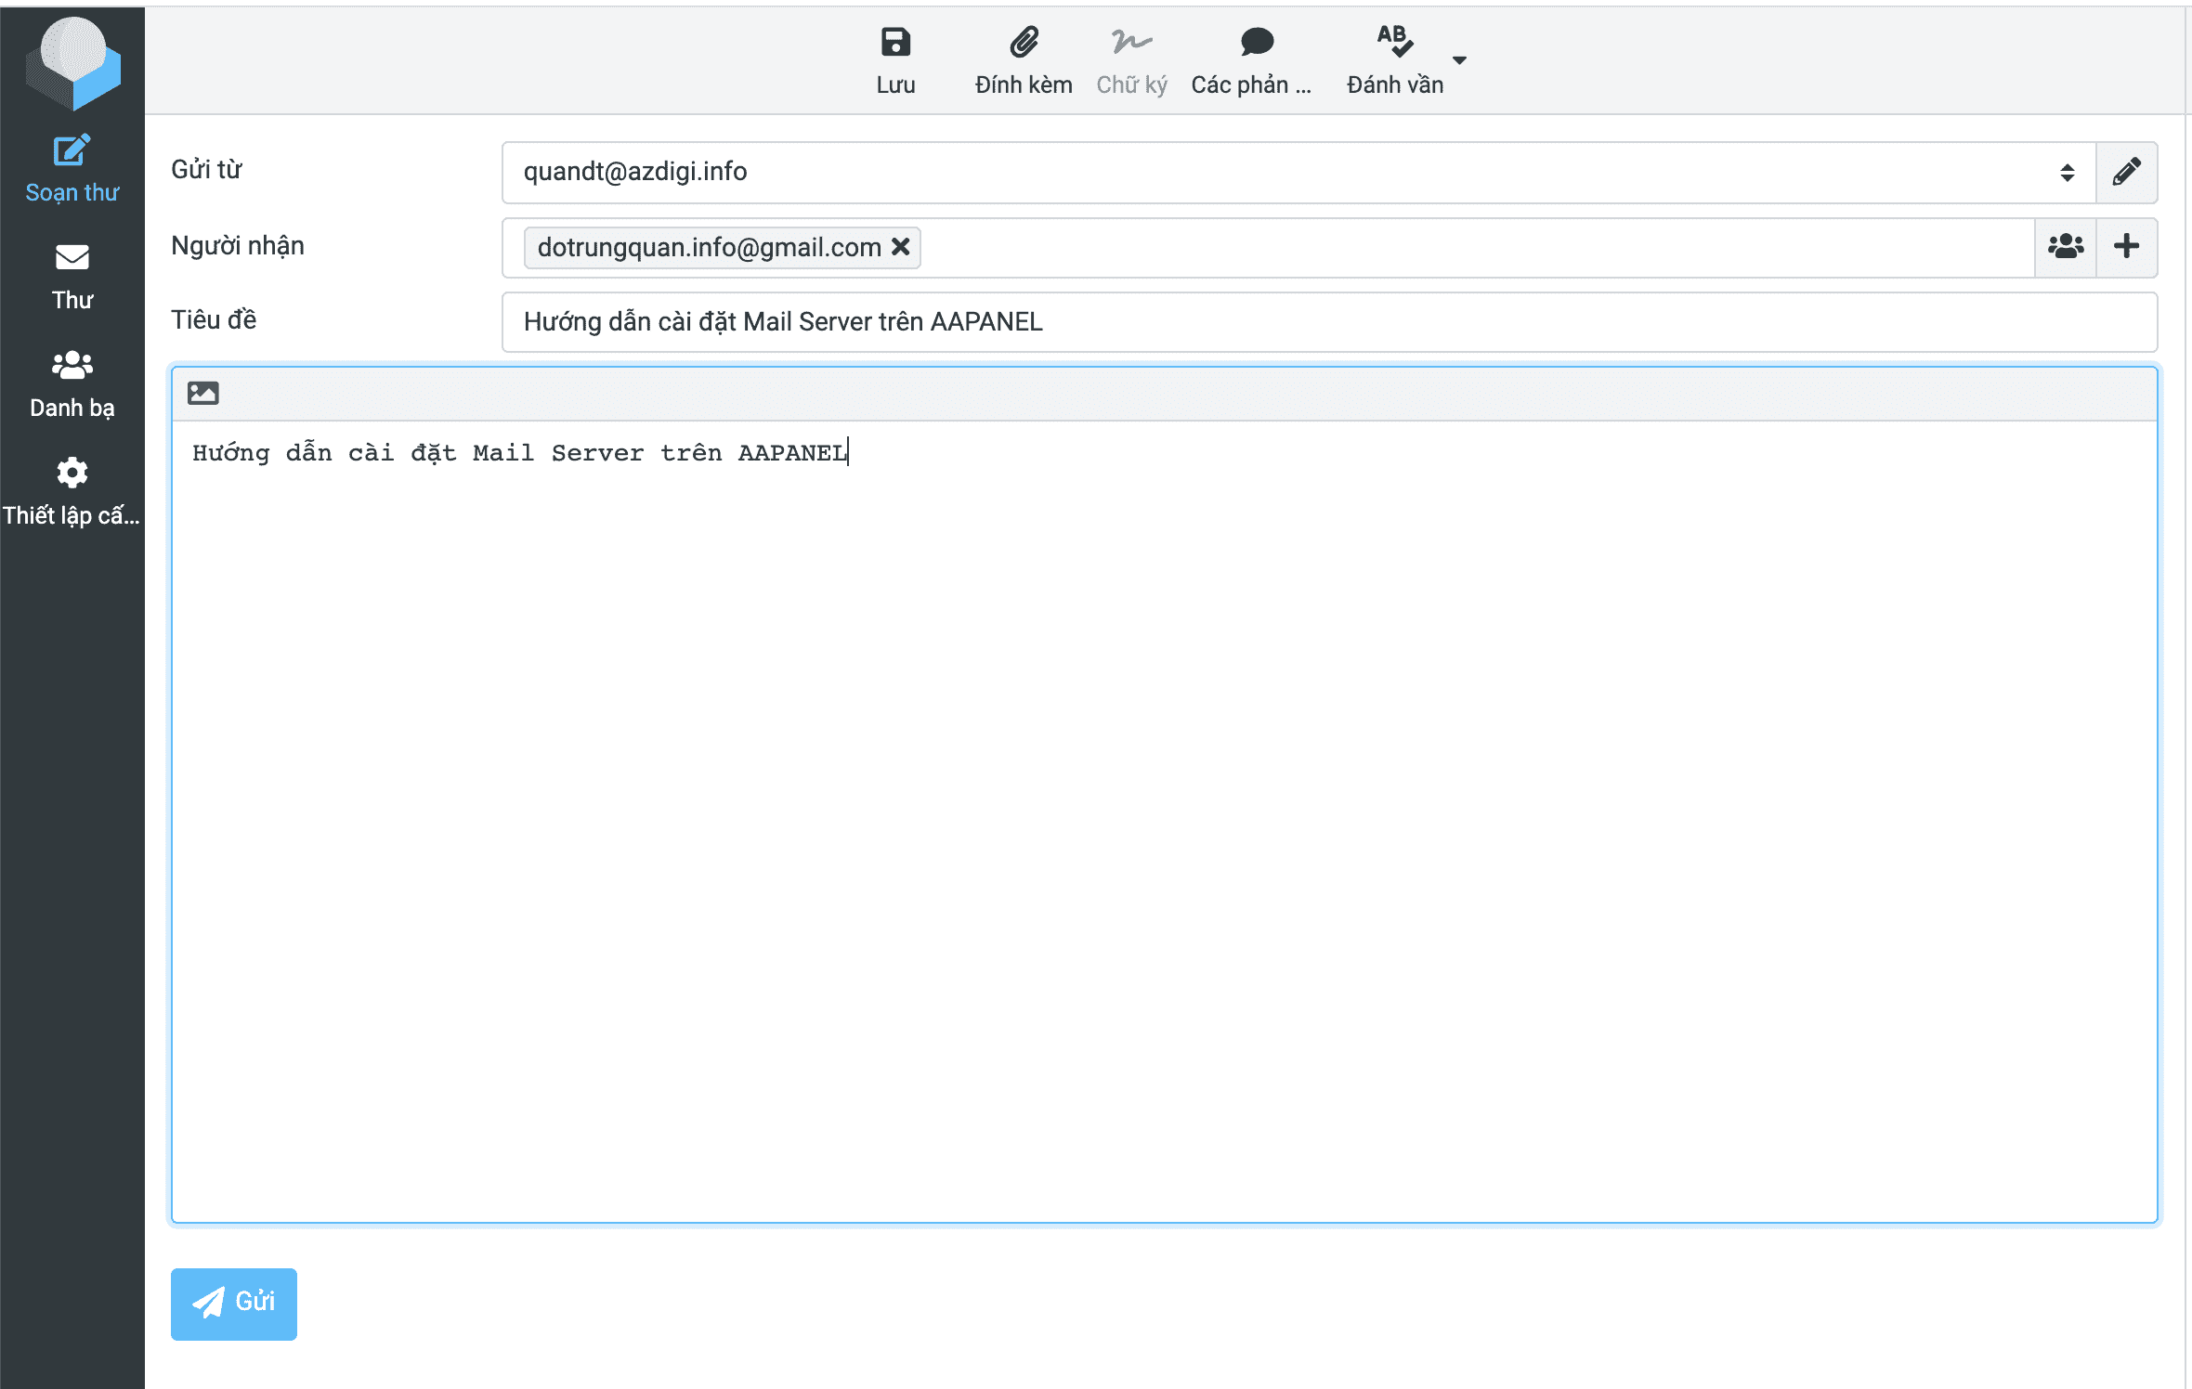Viewport: 2192px width, 1389px height.
Task: Open Danh bạ contacts section
Action: 72,383
